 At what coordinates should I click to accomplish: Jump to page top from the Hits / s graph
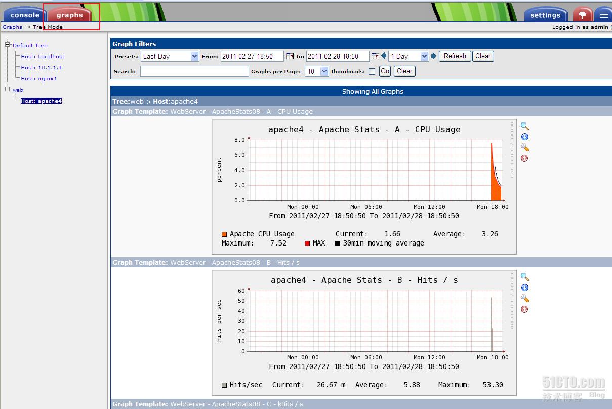click(524, 309)
